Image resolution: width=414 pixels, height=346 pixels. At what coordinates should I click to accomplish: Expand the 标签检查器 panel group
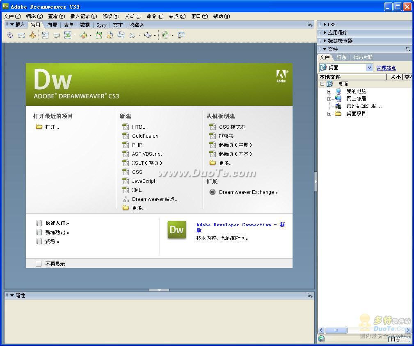pyautogui.click(x=325, y=41)
